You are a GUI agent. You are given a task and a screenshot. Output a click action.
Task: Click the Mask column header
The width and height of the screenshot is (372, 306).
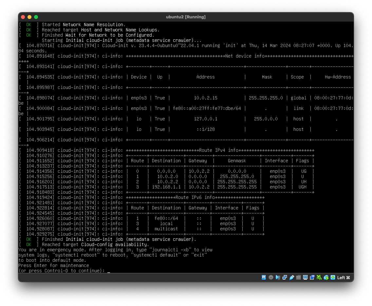tap(267, 77)
